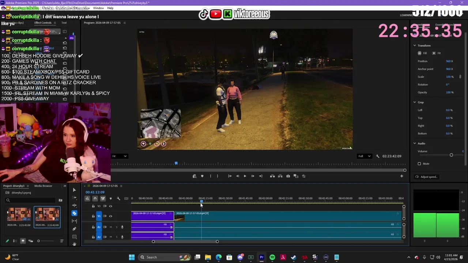Click the Opacity value 100 %

point(450,92)
